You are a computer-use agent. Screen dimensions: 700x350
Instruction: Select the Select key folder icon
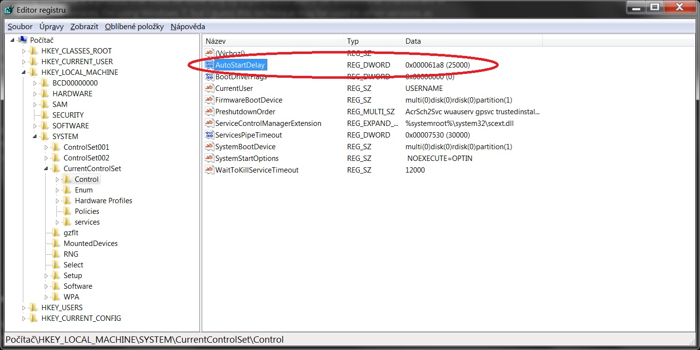[x=56, y=265]
